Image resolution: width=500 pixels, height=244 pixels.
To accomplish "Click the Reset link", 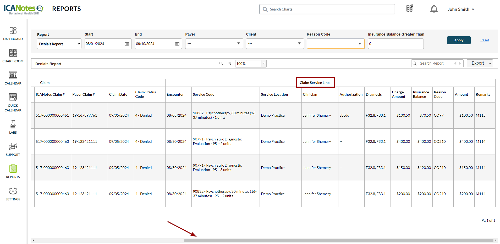I will click(x=485, y=40).
